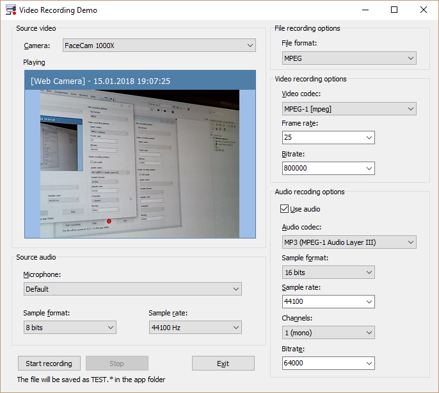The image size is (439, 393).
Task: Click inside the Frame rate 25 text field
Action: click(322, 138)
